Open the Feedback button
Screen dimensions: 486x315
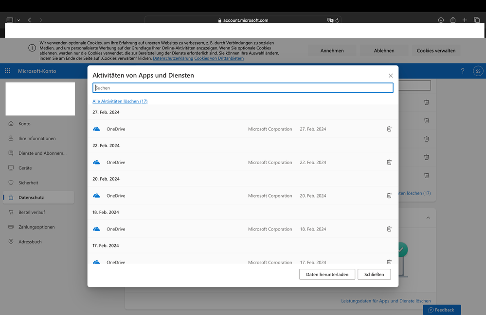pyautogui.click(x=442, y=310)
